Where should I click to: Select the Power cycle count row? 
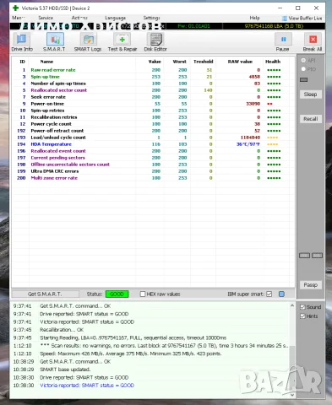153,124
